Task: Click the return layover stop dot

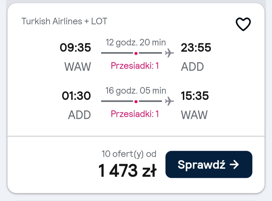Action: pyautogui.click(x=136, y=102)
